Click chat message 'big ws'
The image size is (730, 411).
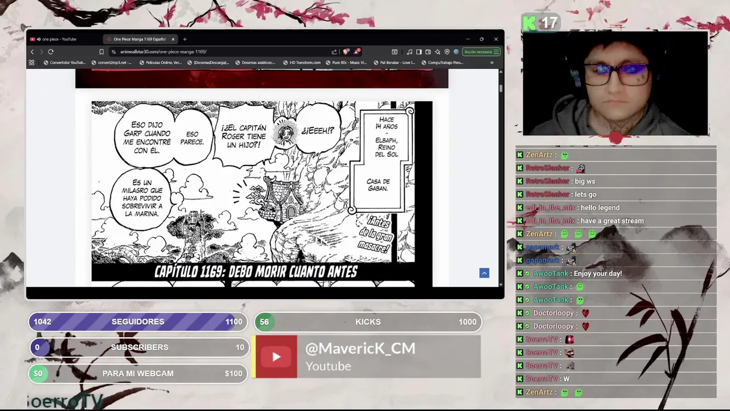(x=585, y=182)
